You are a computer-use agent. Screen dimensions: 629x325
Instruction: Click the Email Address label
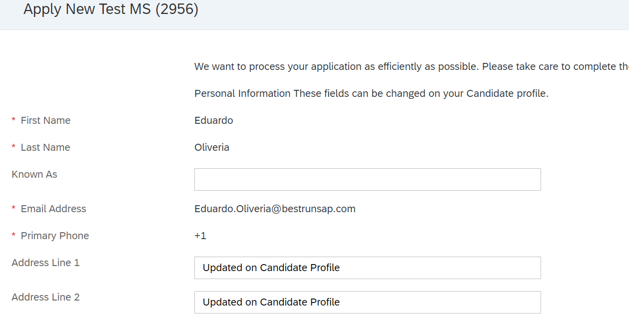point(53,209)
